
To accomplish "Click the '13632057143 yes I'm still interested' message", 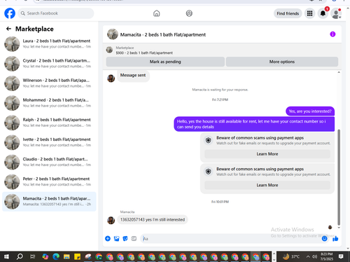I will coord(153,219).
